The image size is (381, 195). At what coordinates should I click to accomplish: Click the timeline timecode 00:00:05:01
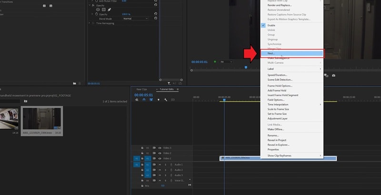click(144, 95)
